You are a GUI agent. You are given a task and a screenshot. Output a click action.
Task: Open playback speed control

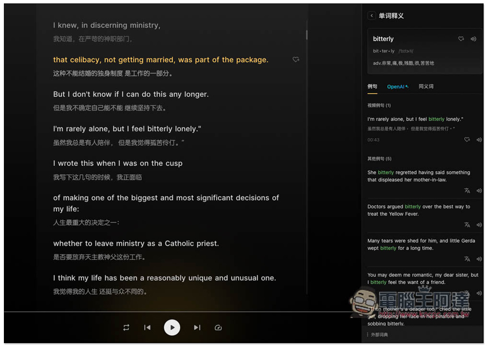[218, 328]
